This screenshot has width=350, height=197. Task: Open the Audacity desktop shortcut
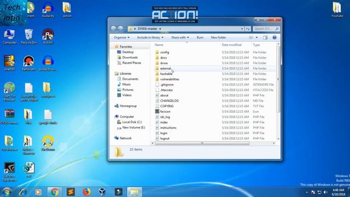click(x=48, y=10)
